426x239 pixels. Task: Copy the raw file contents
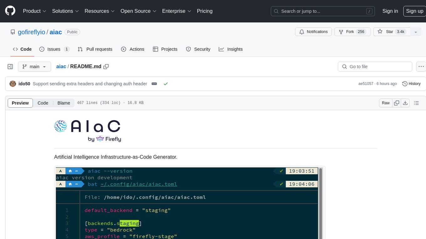[397, 103]
